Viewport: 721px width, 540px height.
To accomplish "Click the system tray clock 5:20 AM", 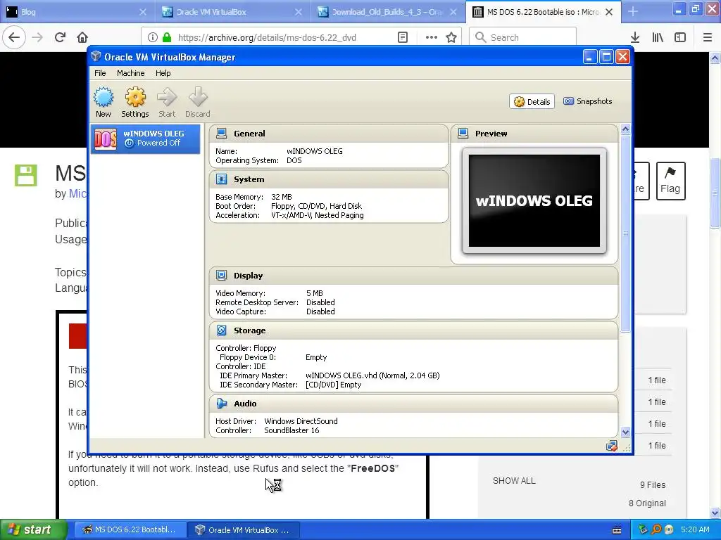I will click(695, 530).
